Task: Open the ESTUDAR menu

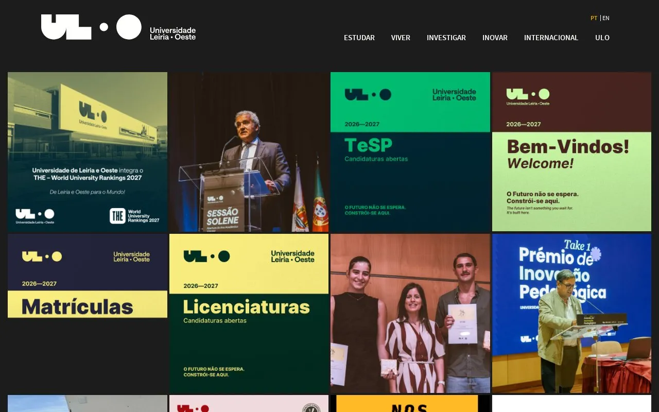Action: click(x=359, y=38)
